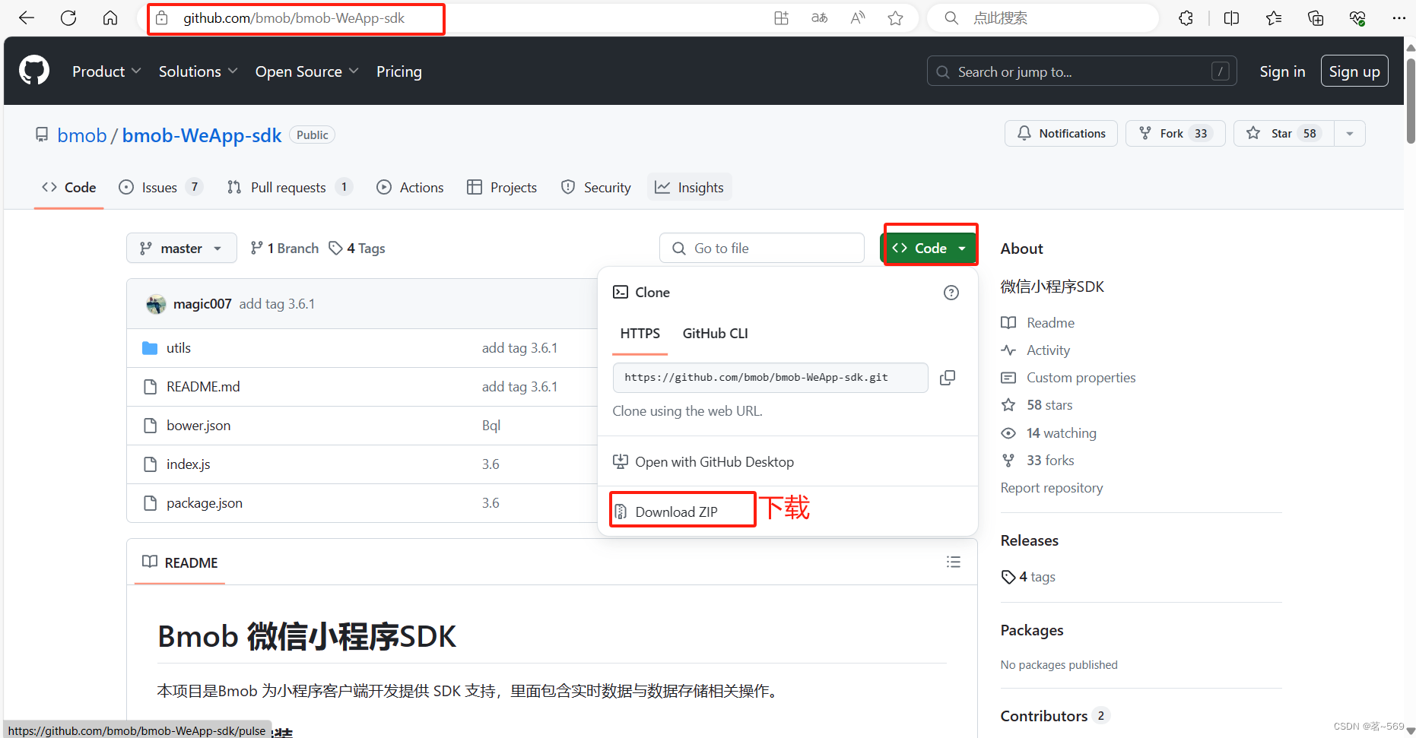The height and width of the screenshot is (738, 1416).
Task: Select the README tab
Action: point(180,563)
